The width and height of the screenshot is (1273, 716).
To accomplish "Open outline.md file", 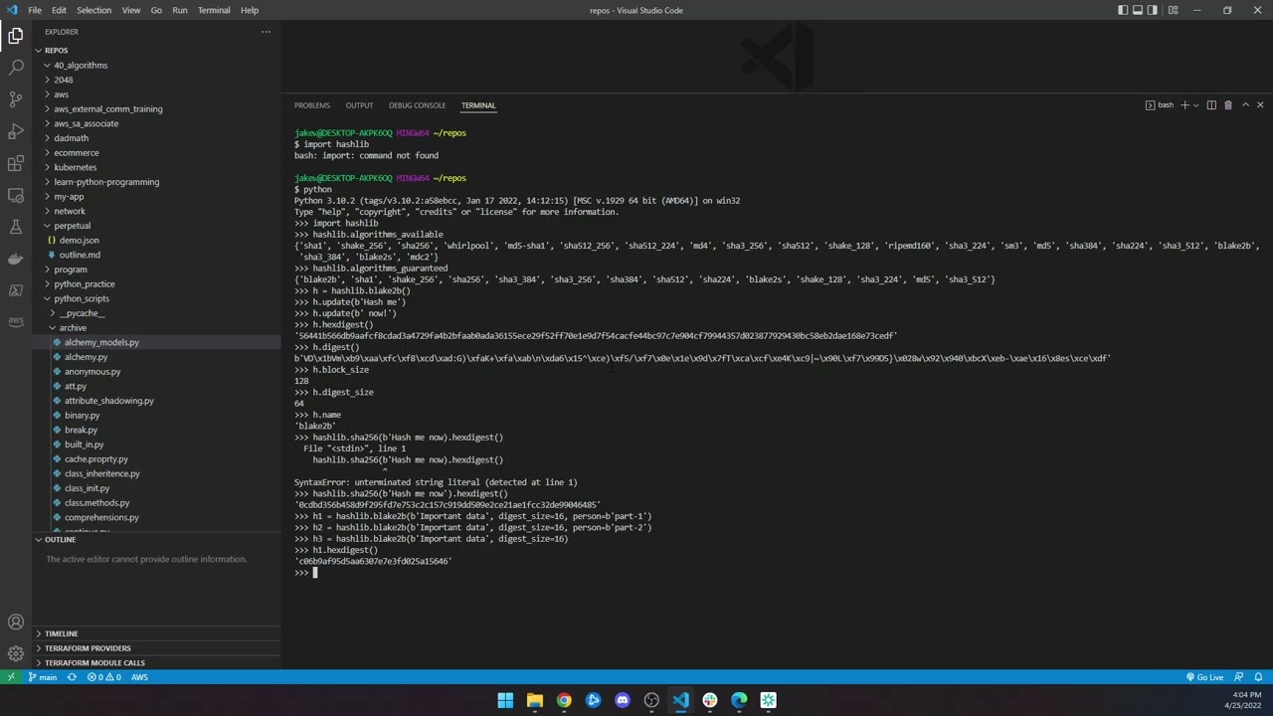I will pos(80,255).
